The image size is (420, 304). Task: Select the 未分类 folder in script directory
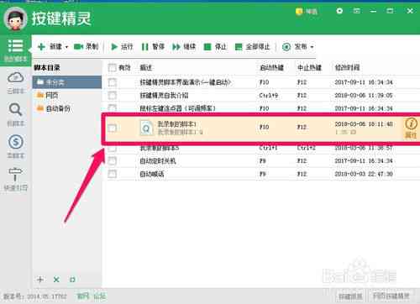tap(67, 82)
